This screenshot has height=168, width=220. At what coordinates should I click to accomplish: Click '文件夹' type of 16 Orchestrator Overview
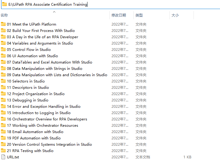[141, 119]
